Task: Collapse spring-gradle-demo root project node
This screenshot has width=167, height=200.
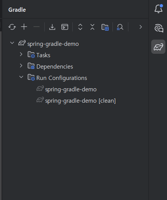Action: tap(12, 43)
